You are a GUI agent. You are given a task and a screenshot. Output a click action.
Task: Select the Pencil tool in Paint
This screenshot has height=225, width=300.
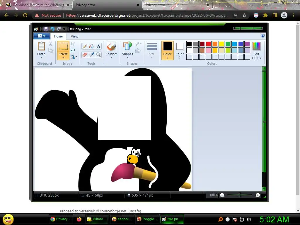85,47
